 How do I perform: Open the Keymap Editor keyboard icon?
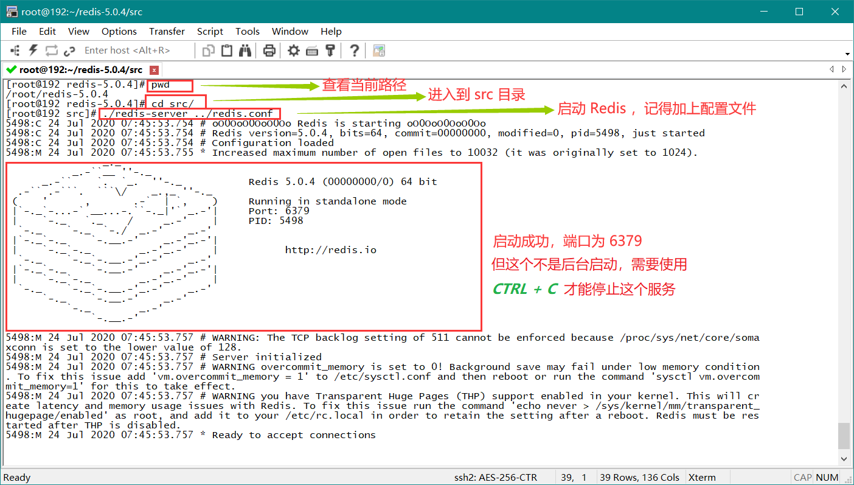pos(312,51)
